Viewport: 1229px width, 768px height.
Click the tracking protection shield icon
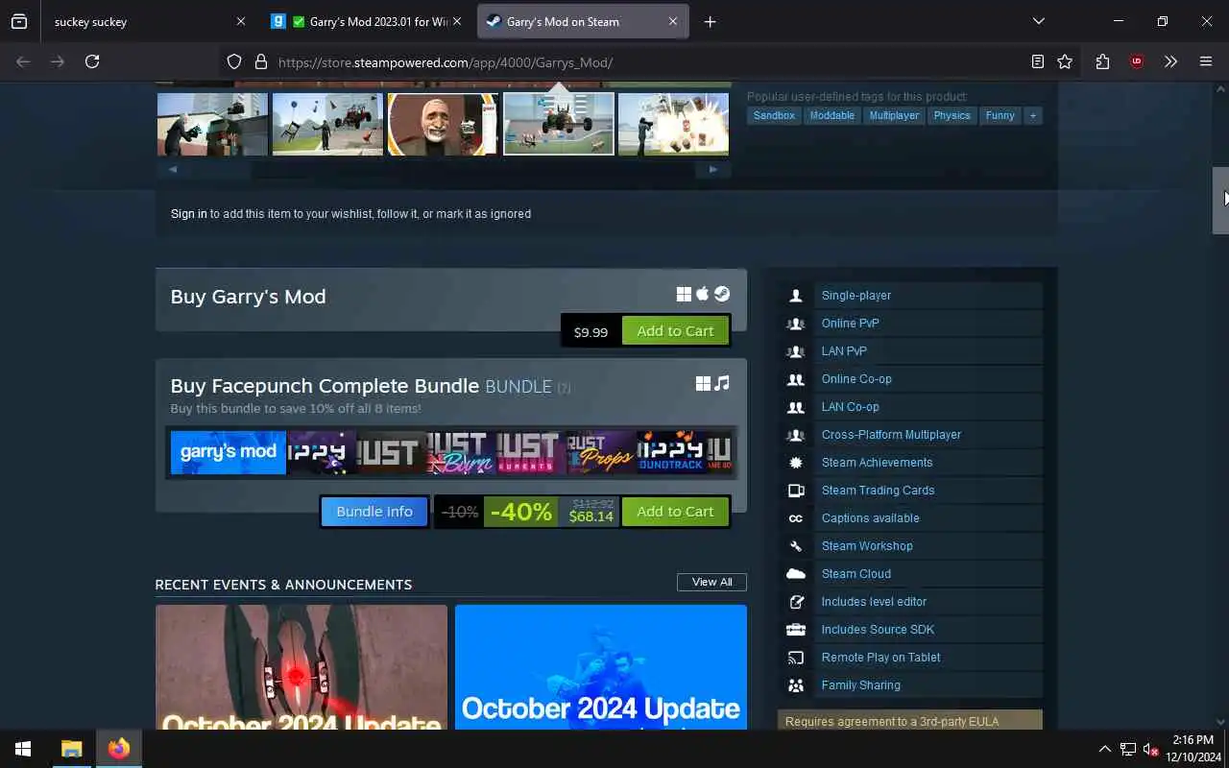pos(234,61)
